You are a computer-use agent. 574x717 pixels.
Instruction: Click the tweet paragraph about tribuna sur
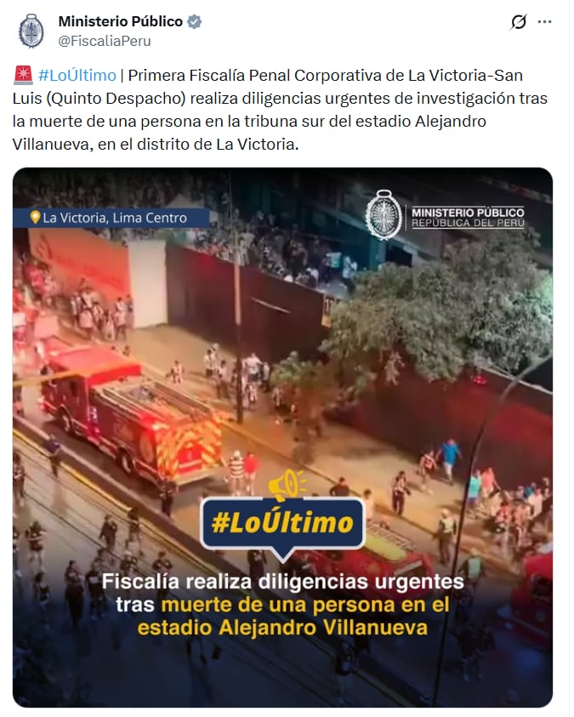pos(280,110)
